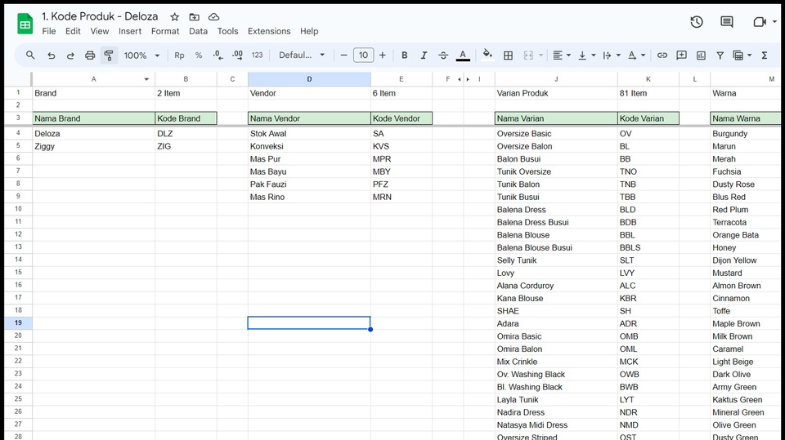Insert a link
This screenshot has height=440, width=785.
[662, 55]
